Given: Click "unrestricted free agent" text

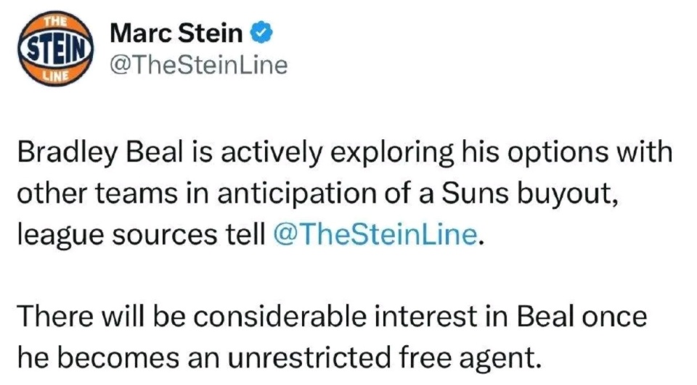Looking at the screenshot, I should [x=383, y=358].
